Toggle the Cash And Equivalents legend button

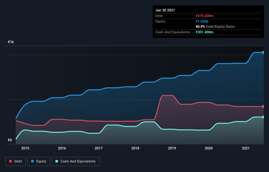pos(75,162)
